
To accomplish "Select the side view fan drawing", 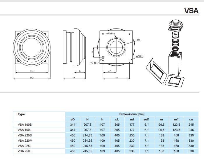I will (x=74, y=47).
